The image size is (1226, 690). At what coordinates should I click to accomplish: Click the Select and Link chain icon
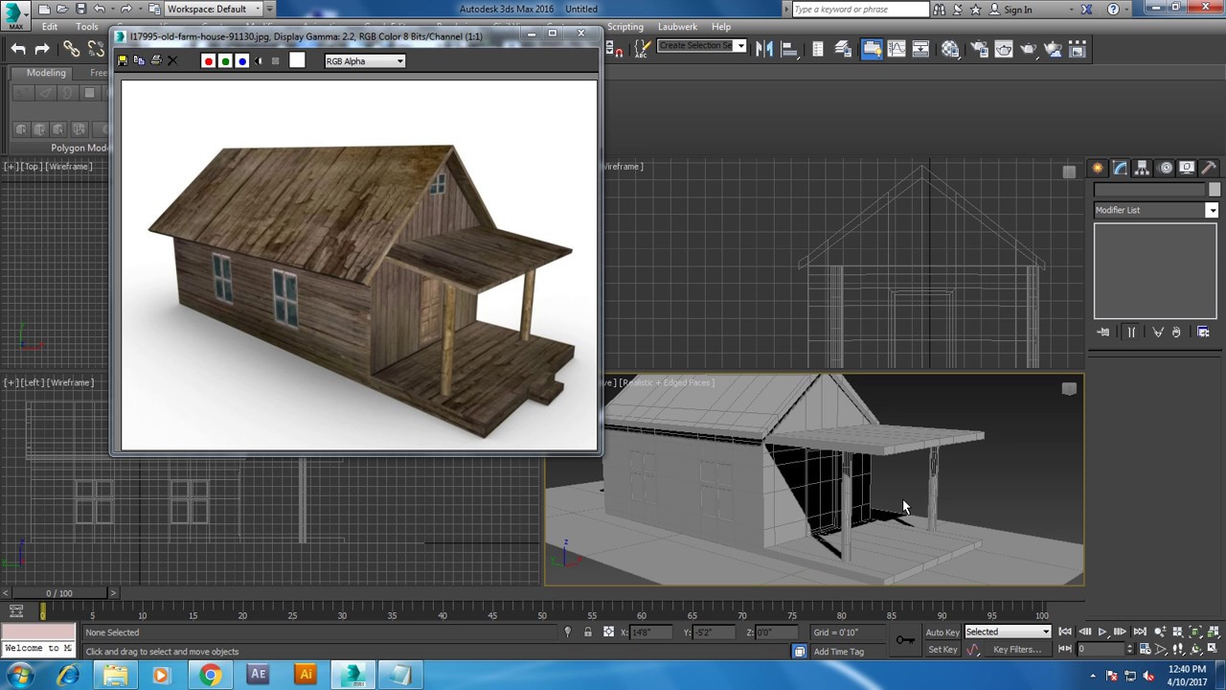(72, 49)
